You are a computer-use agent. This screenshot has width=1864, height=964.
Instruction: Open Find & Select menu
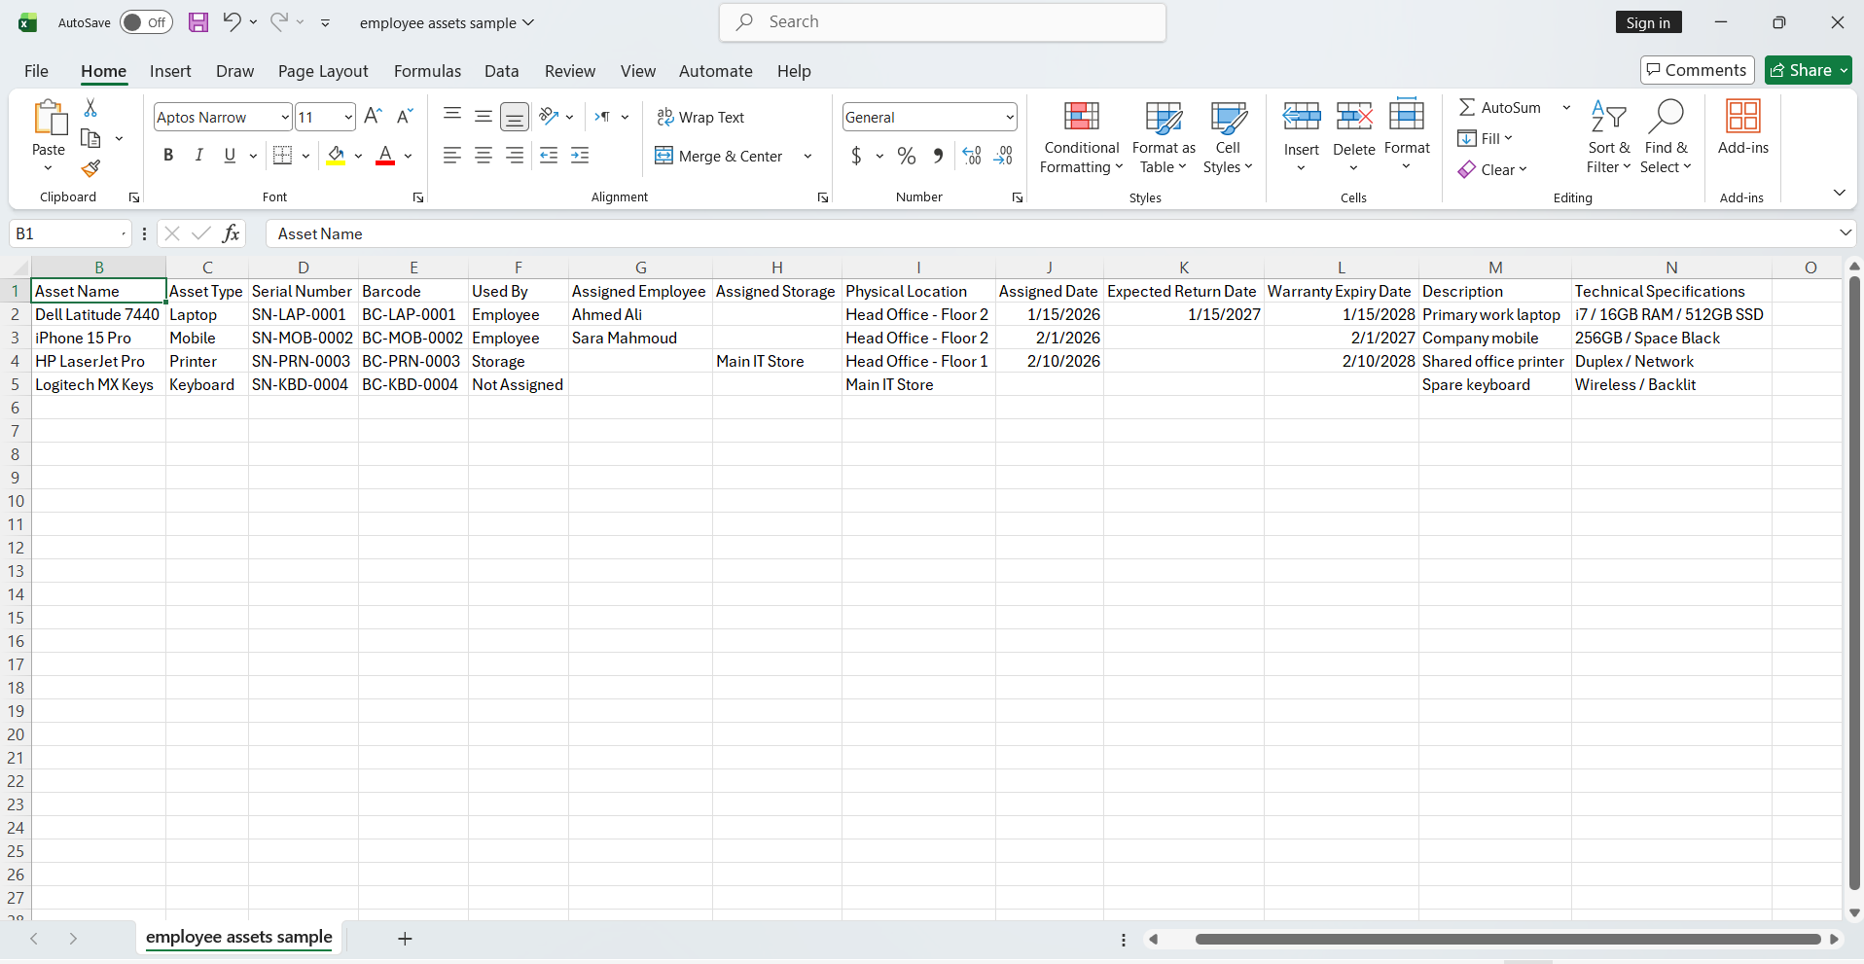pyautogui.click(x=1667, y=137)
